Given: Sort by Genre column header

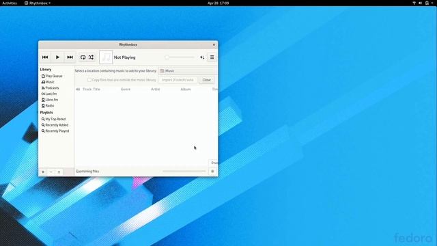Looking at the screenshot, I should (x=126, y=90).
